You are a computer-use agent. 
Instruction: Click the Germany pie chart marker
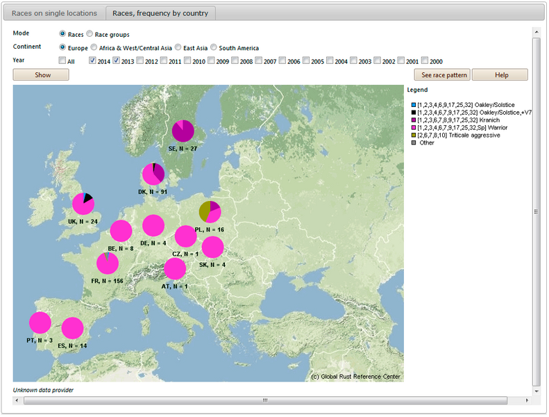tap(153, 226)
